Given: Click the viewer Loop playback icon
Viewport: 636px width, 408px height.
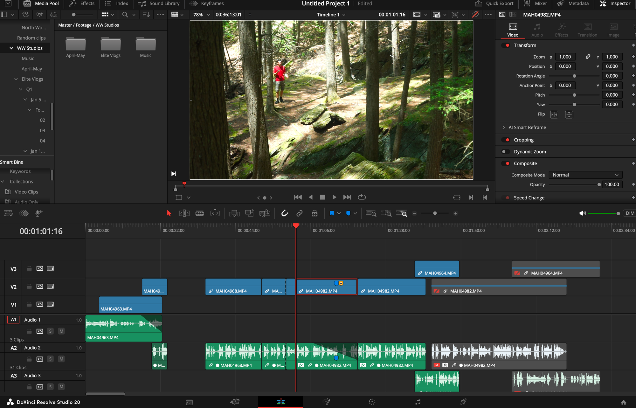Looking at the screenshot, I should pyautogui.click(x=362, y=197).
